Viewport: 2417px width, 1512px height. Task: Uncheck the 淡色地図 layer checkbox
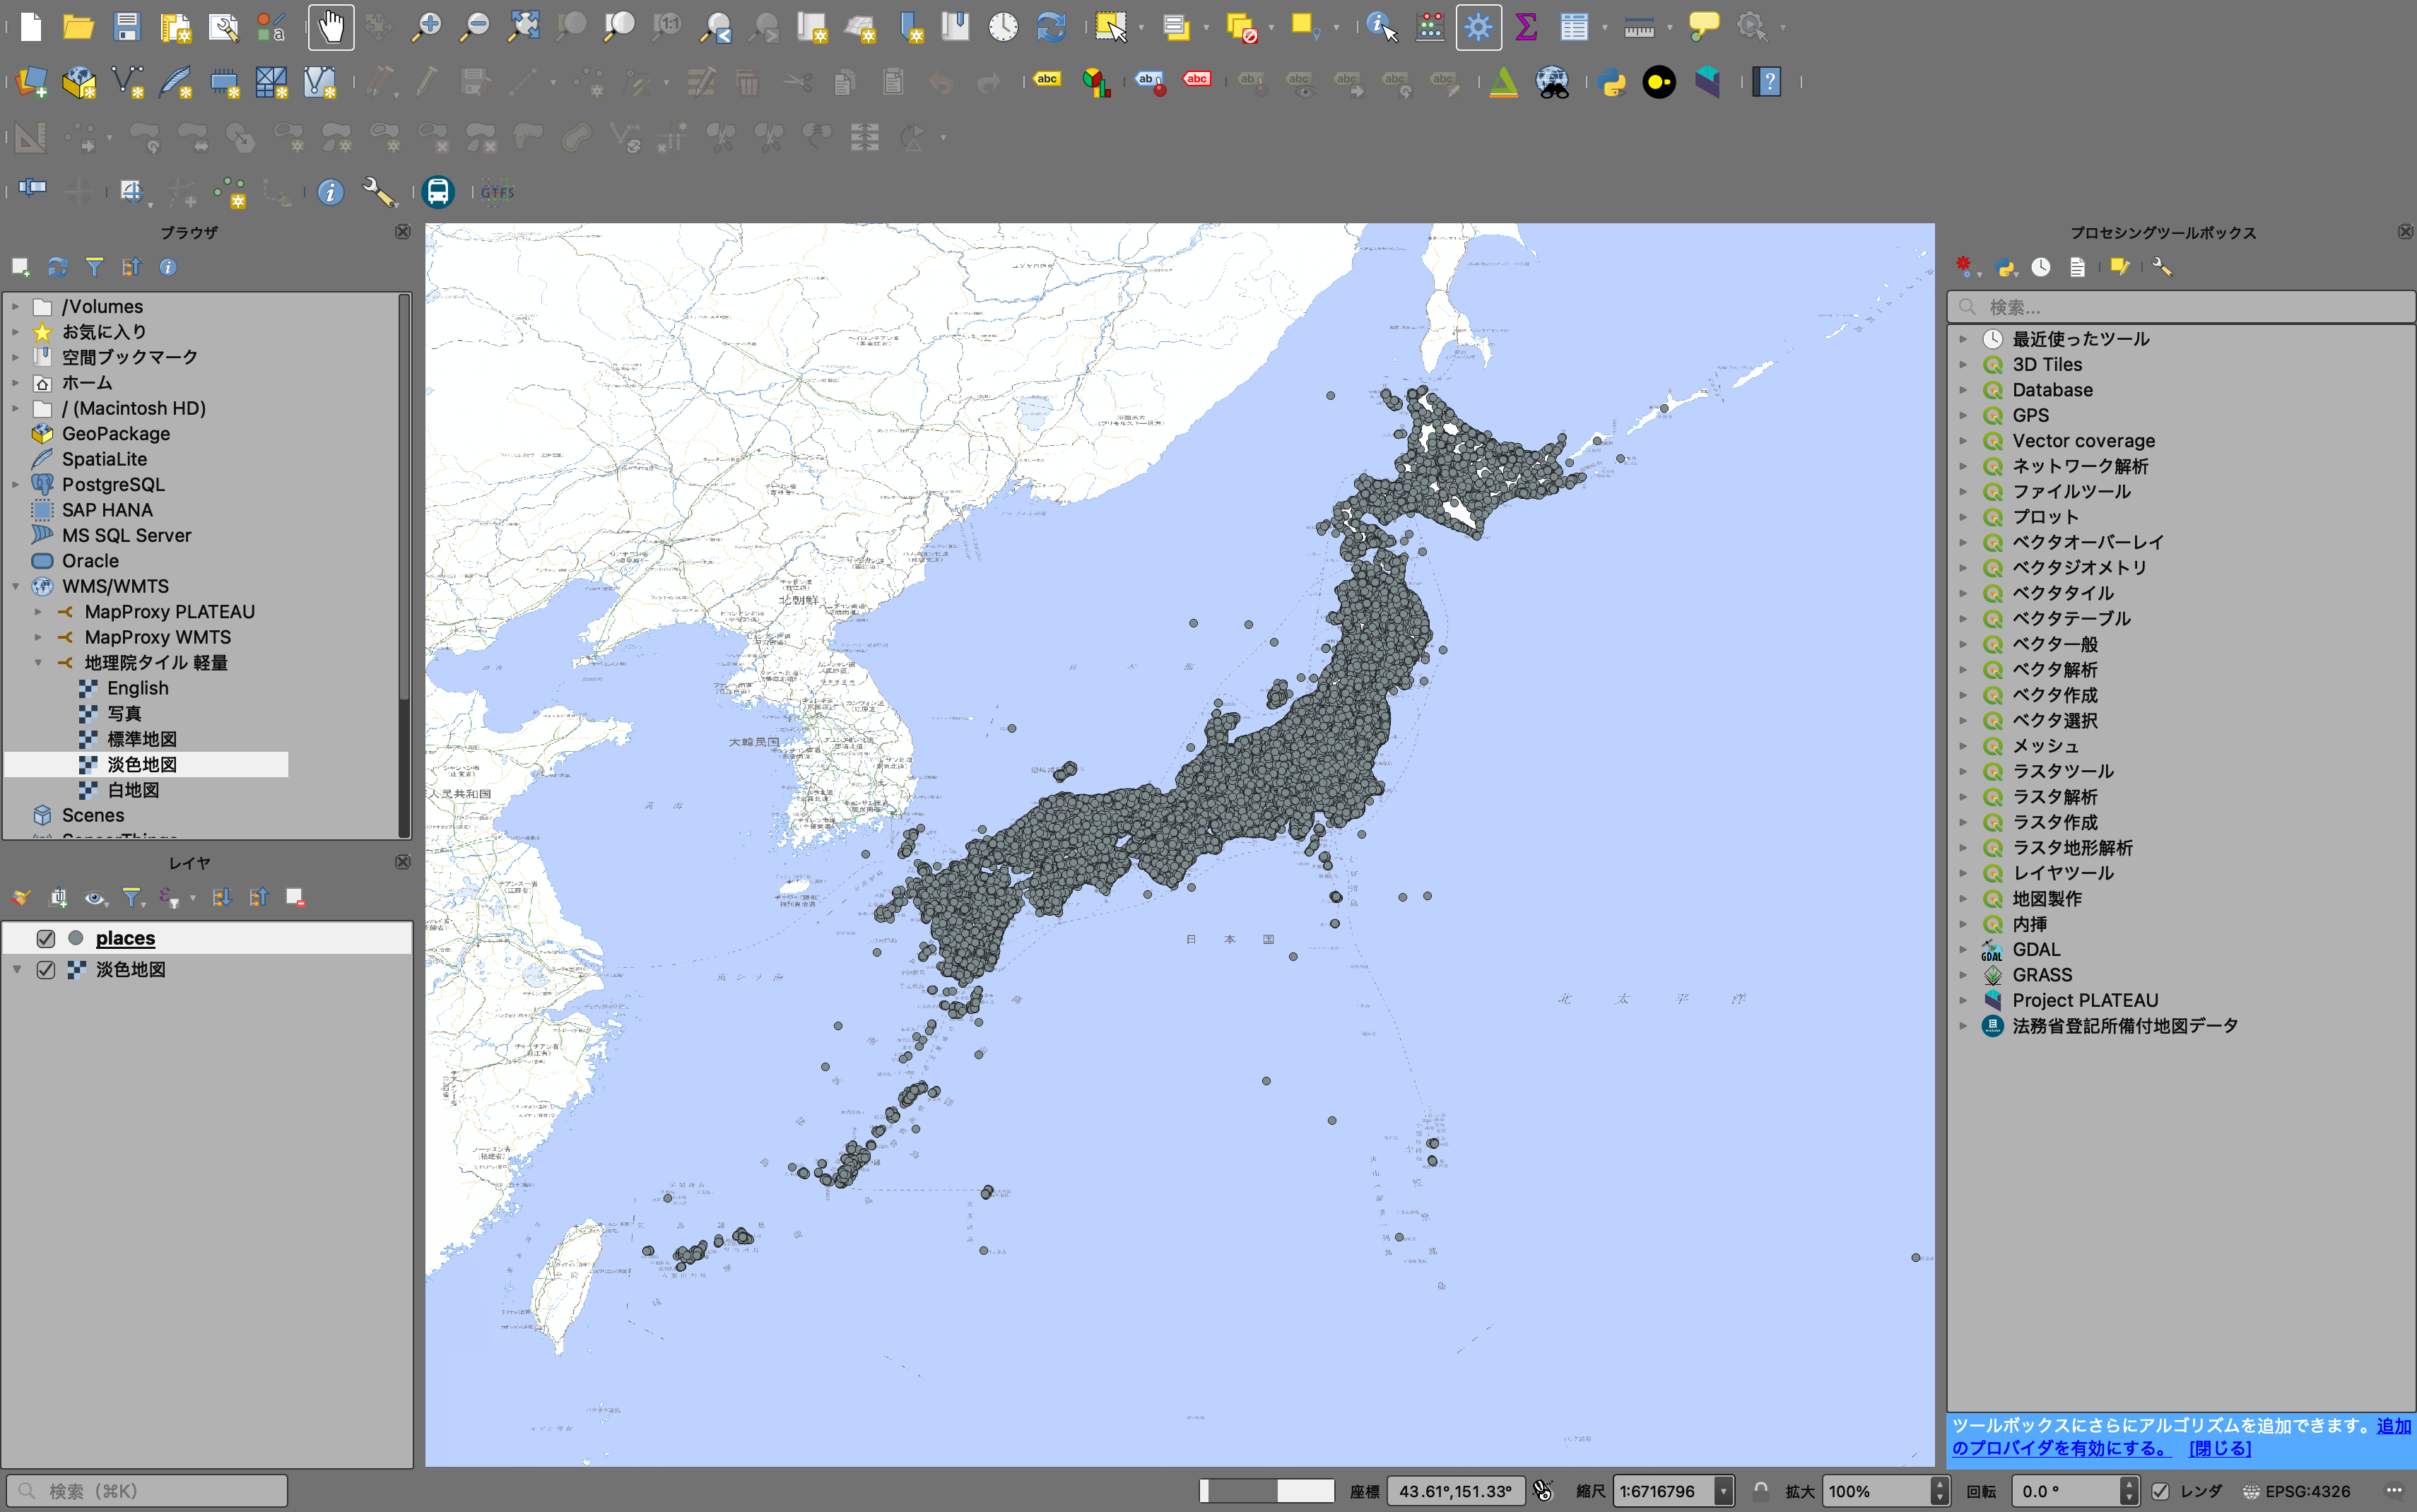point(46,970)
